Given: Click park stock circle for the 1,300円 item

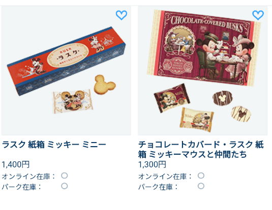Looking at the screenshot, I should [x=201, y=186].
